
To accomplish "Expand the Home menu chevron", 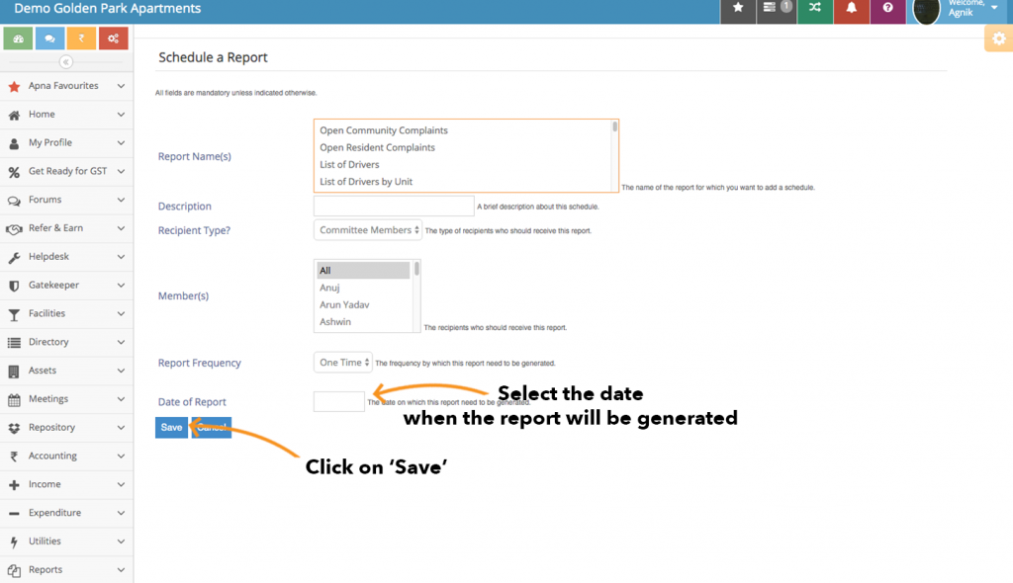I will [x=121, y=115].
